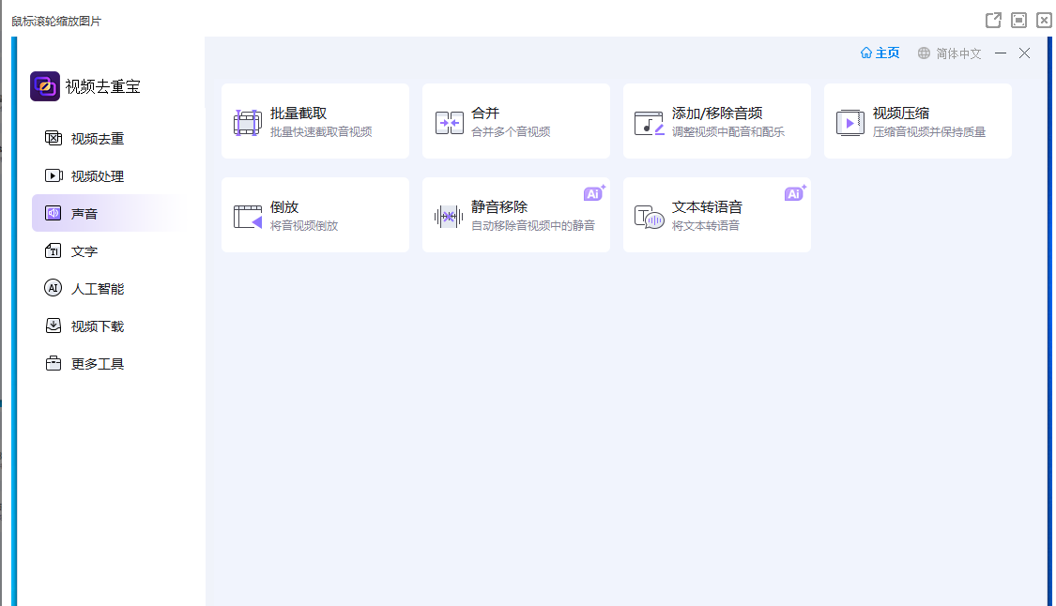The height and width of the screenshot is (606, 1056).
Task: Go back to 主页 home link
Action: tap(880, 53)
